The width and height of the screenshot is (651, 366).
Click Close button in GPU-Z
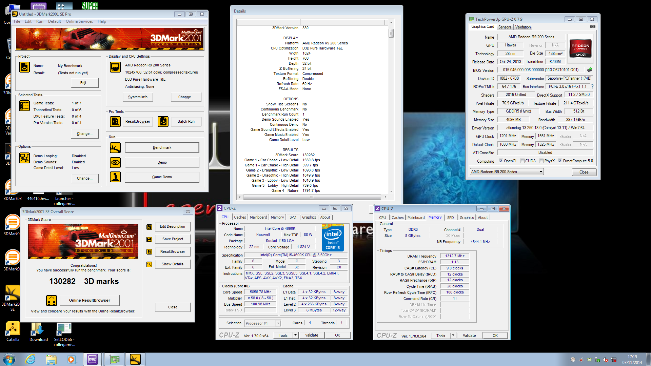(584, 172)
